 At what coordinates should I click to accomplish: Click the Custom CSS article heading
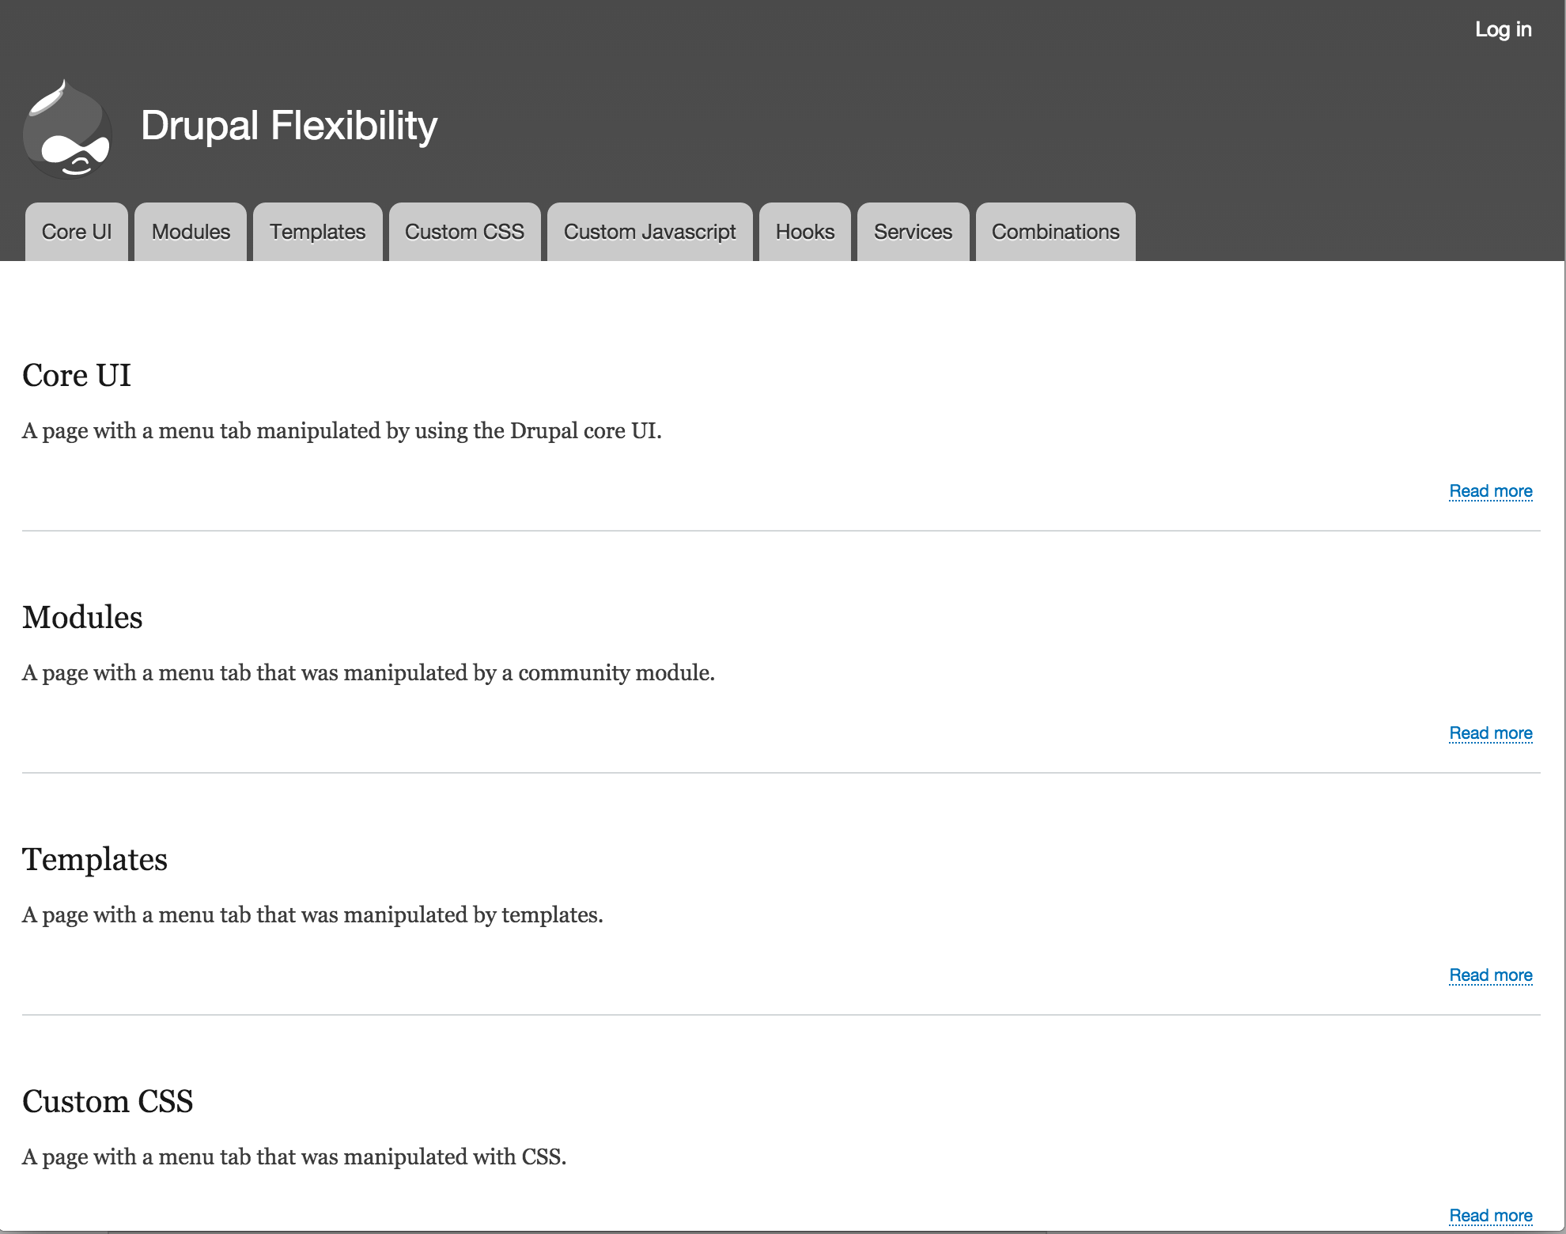tap(108, 1101)
